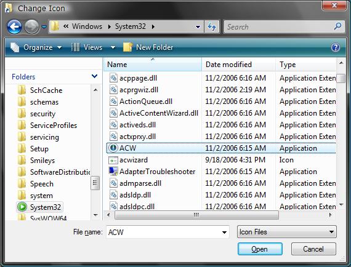Select the SoftwareDistribution folder in tree
351x267 pixels.
pyautogui.click(x=54, y=172)
